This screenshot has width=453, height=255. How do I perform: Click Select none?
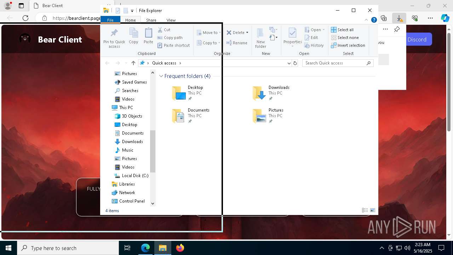[345, 38]
